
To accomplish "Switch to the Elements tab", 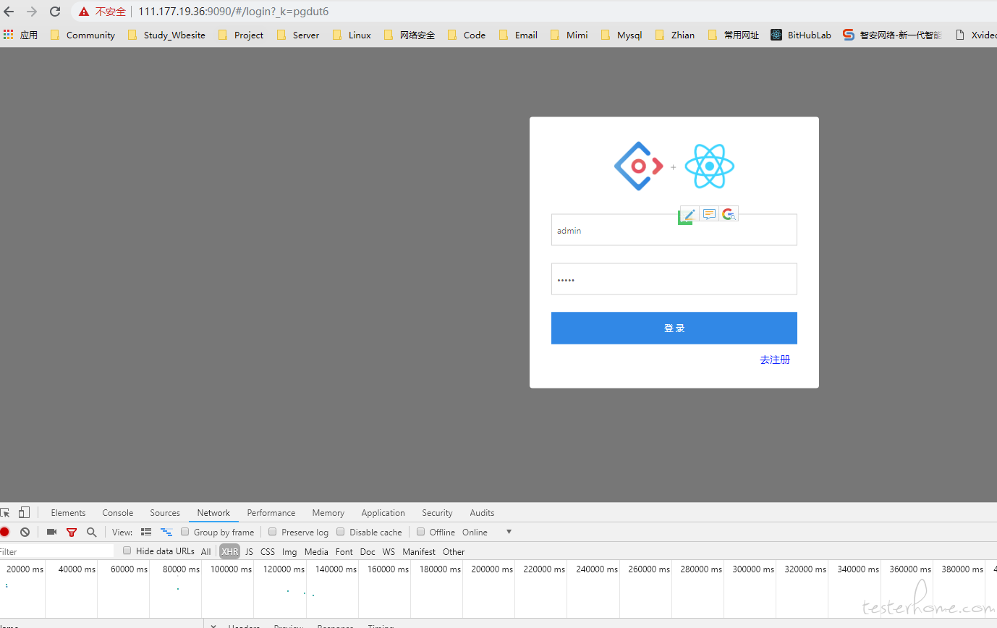I will [68, 513].
